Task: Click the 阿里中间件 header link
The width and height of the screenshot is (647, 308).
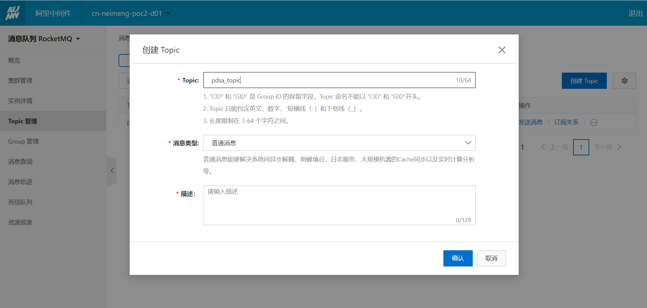Action: tap(53, 13)
